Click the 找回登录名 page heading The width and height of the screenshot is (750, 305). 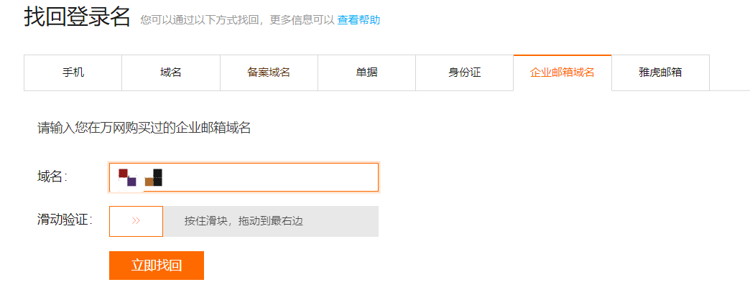(x=77, y=17)
